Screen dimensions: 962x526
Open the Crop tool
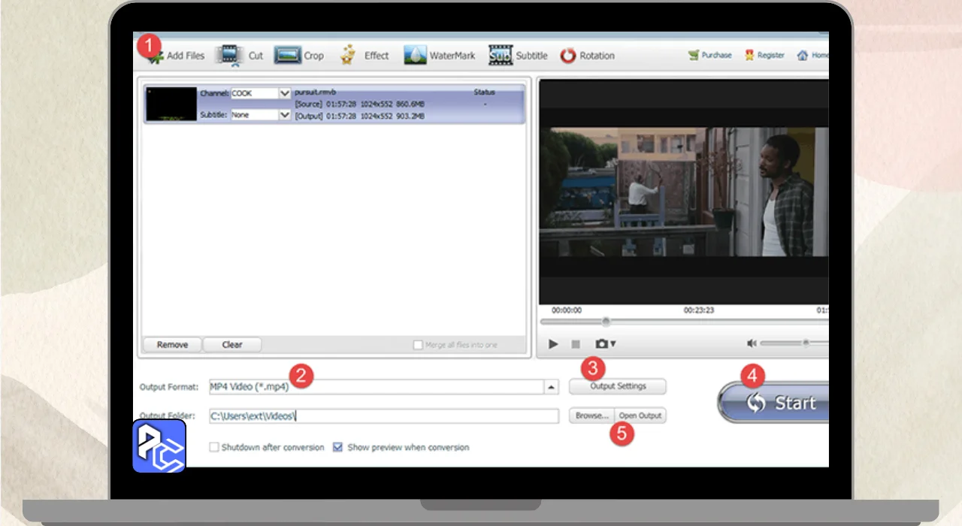[299, 56]
